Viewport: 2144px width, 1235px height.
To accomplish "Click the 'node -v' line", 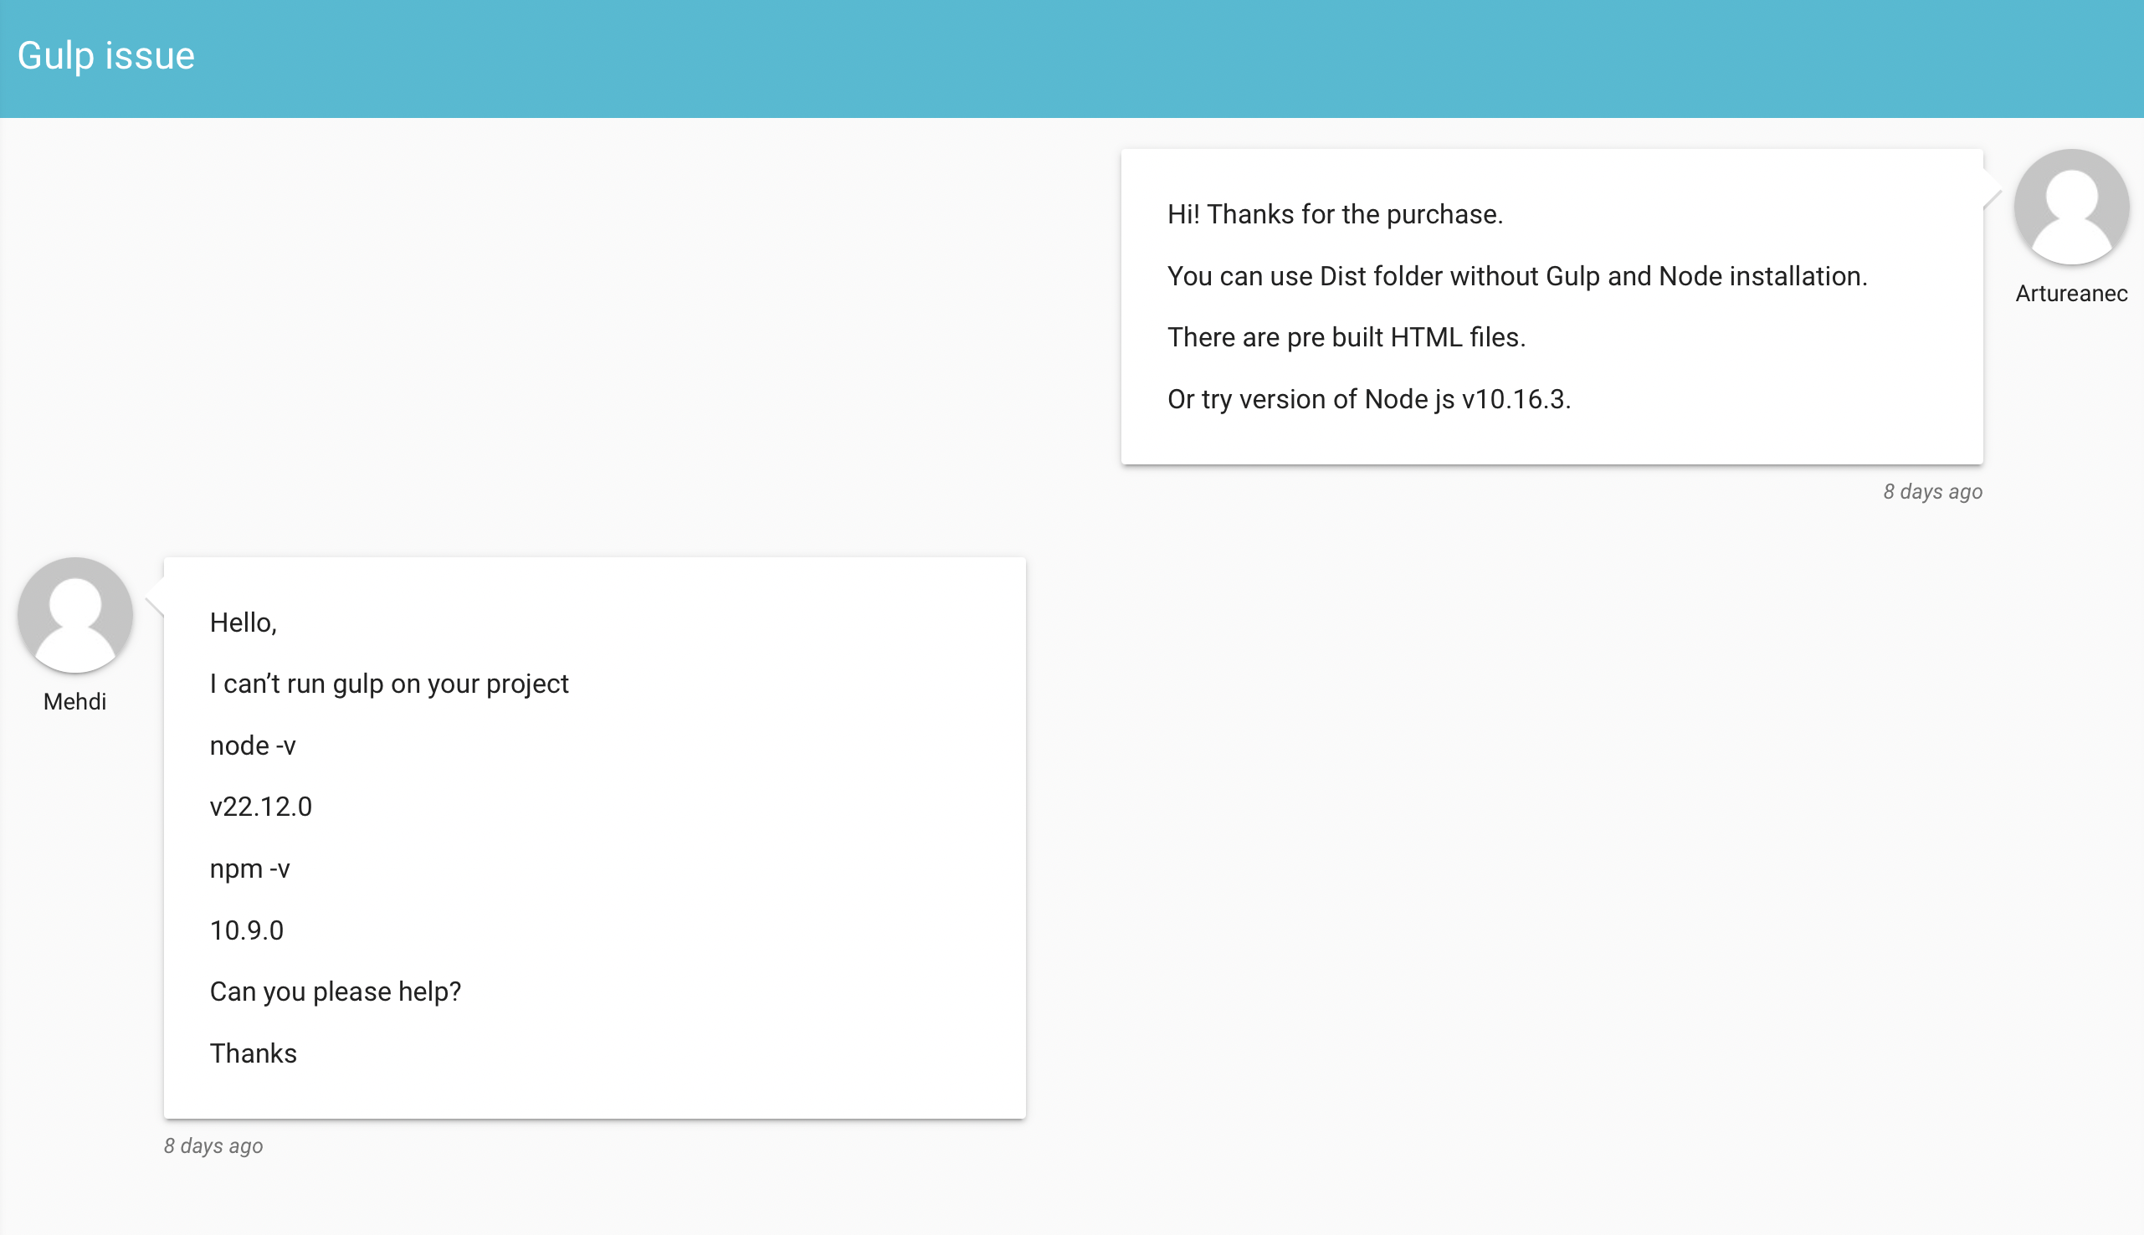I will click(x=253, y=746).
